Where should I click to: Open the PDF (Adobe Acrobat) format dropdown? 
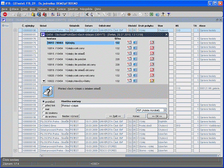tap(165, 110)
